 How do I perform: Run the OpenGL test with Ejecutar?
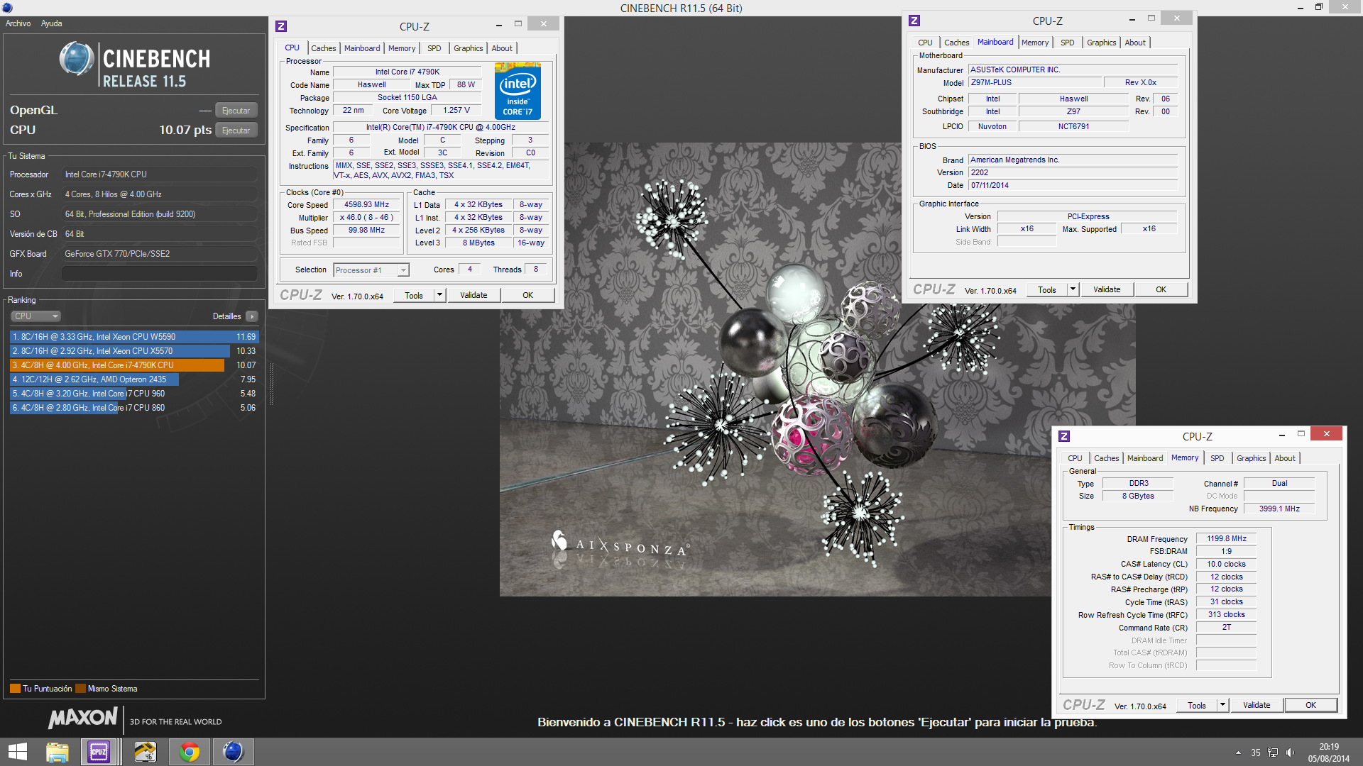pos(236,111)
